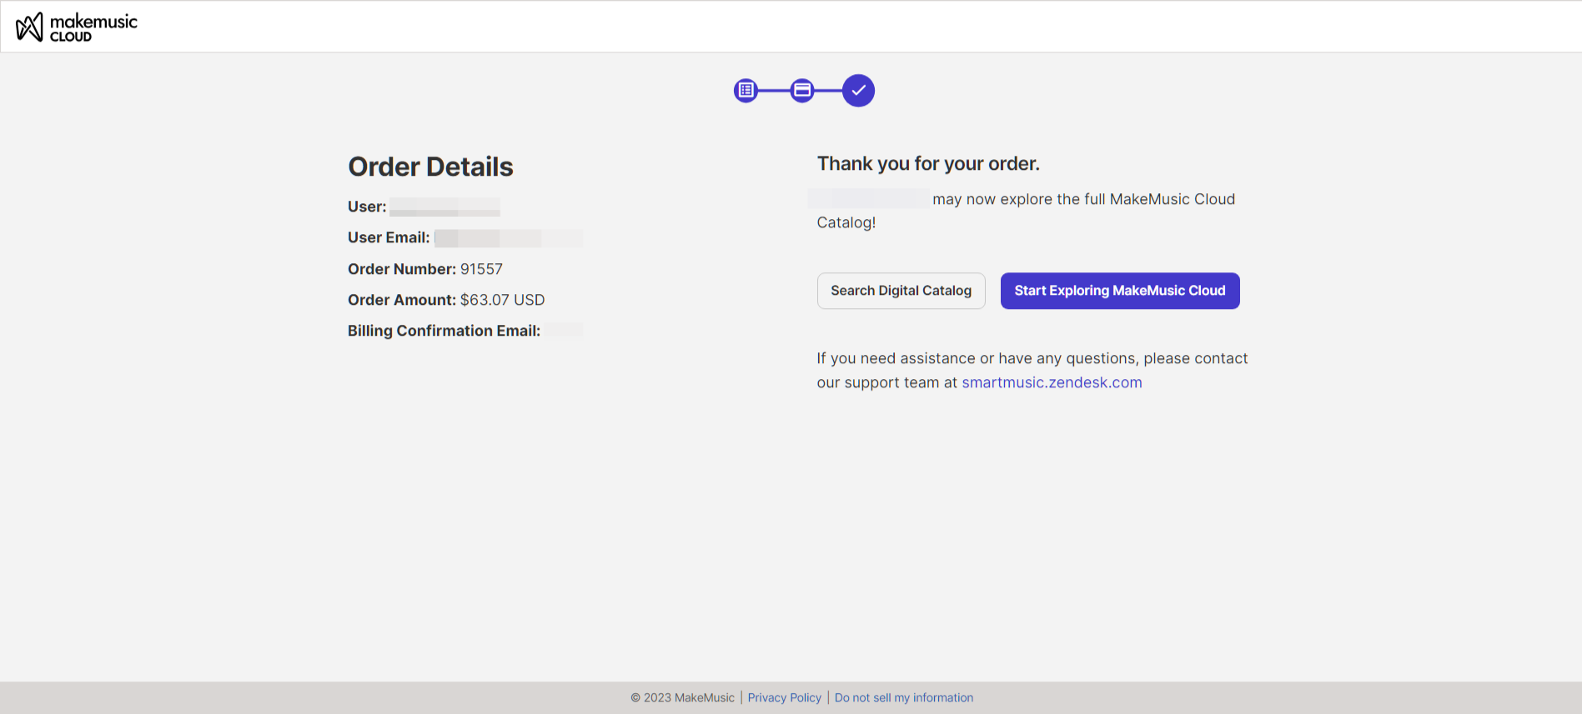Image resolution: width=1582 pixels, height=714 pixels.
Task: Open the smartmusic.zendesk.com support link
Action: click(x=1052, y=382)
